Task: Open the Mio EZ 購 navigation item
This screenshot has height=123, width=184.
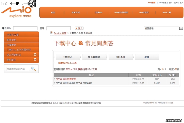Action: (167, 12)
